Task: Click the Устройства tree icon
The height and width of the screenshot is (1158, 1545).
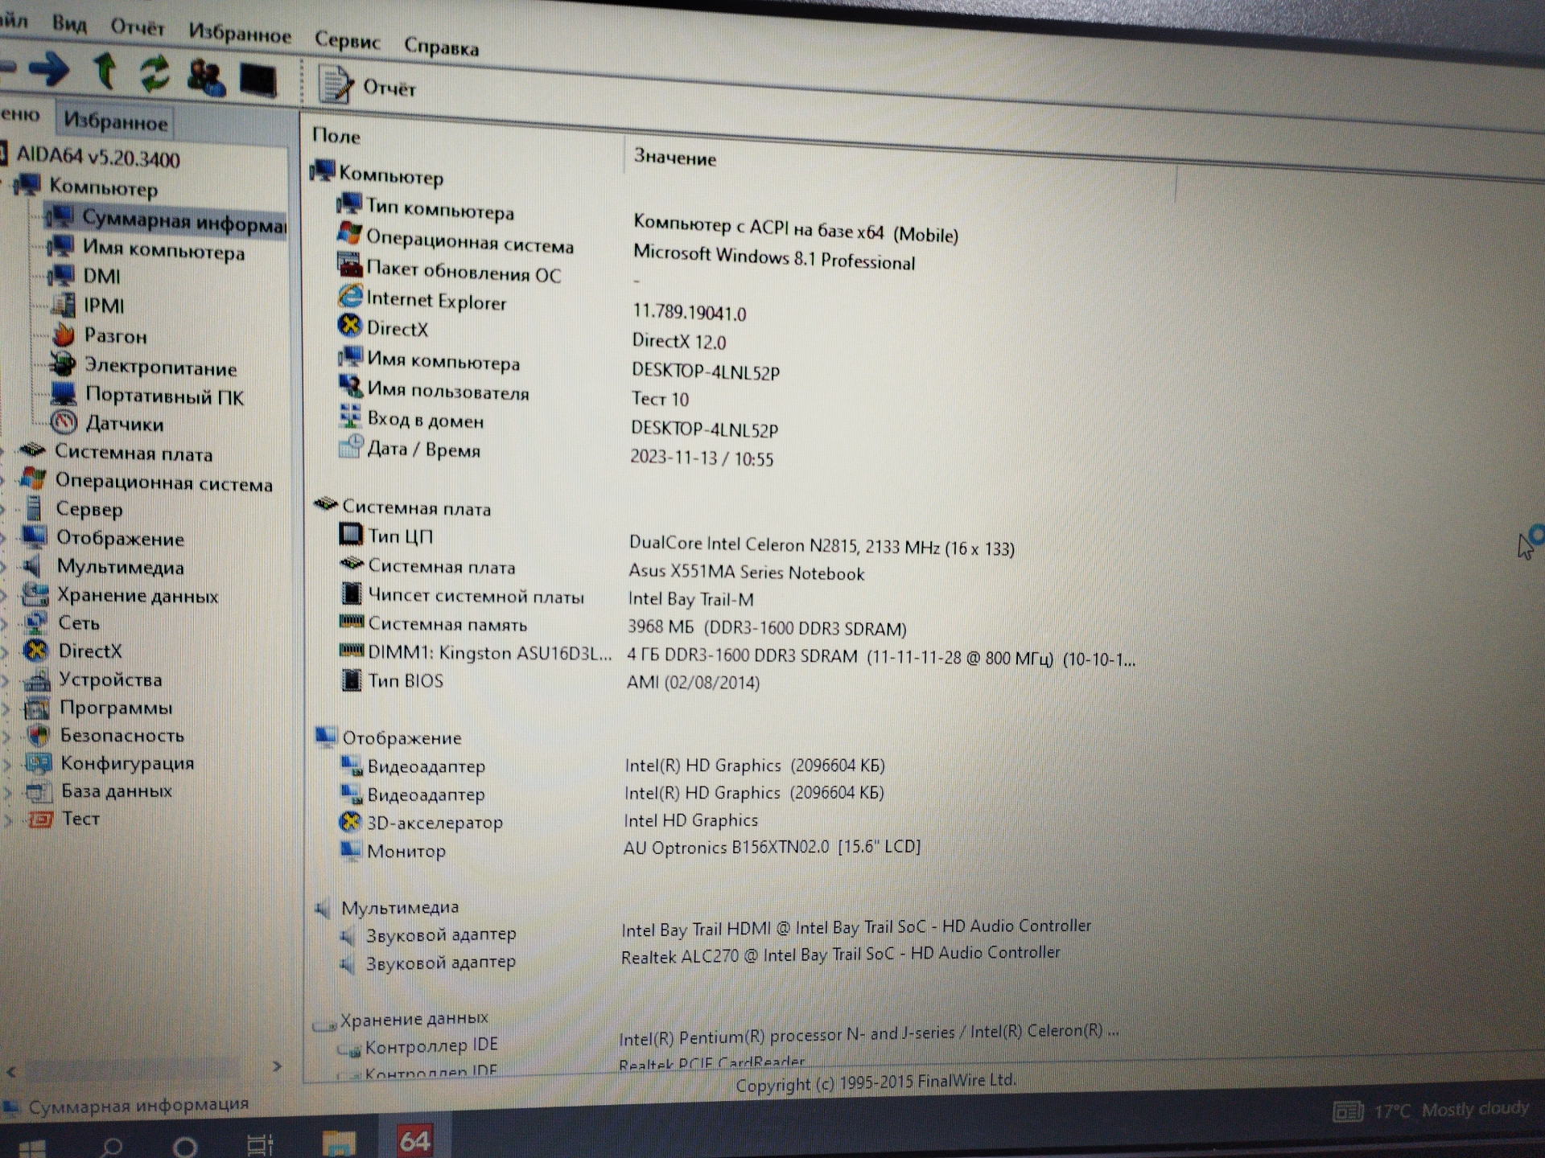Action: pos(37,679)
